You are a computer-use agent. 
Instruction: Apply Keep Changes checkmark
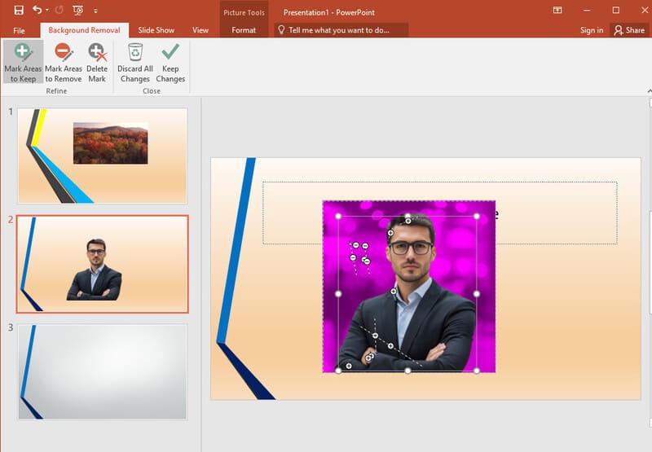point(170,63)
